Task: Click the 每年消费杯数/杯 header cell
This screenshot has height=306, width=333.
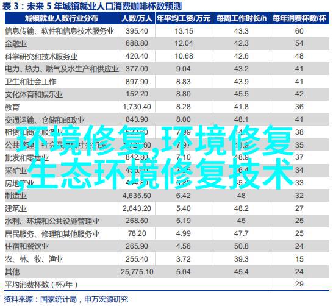Action: coord(299,18)
